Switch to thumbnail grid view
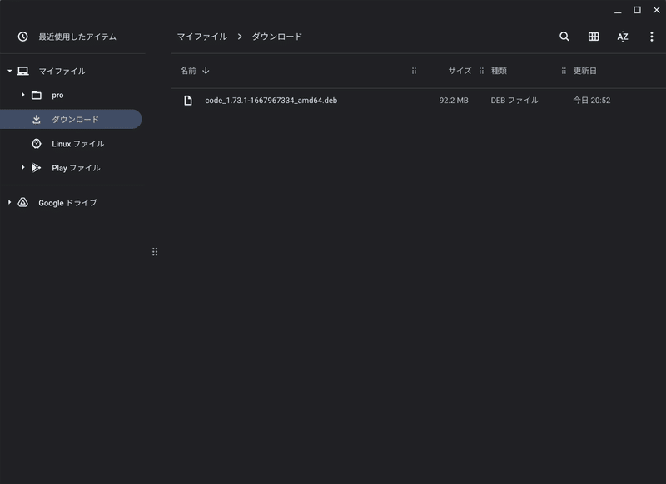The image size is (666, 484). coord(594,37)
